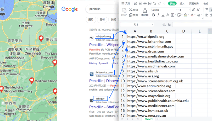Select cell containing https://www.drugs.com
The image size is (212, 121).
(146, 51)
